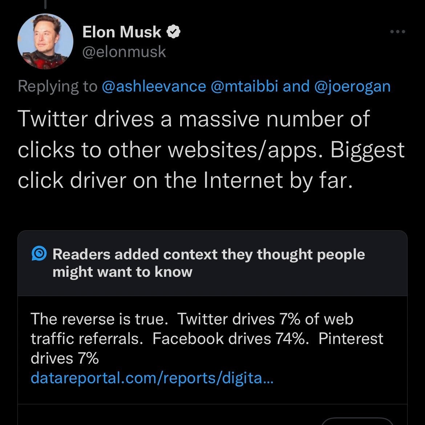425x425 pixels.
Task: Click the Readers added context heading
Action: (x=208, y=263)
